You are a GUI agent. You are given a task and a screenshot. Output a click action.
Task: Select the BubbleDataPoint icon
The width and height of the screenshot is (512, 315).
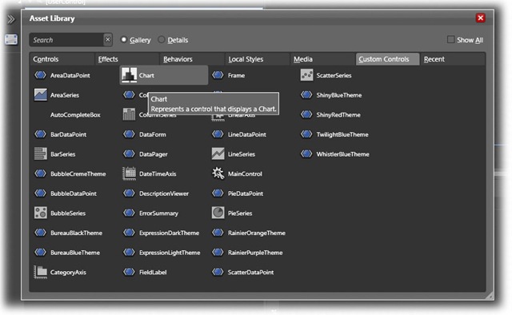pos(40,193)
